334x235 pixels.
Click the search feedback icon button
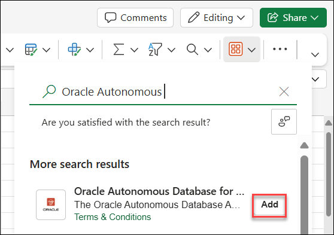click(284, 122)
